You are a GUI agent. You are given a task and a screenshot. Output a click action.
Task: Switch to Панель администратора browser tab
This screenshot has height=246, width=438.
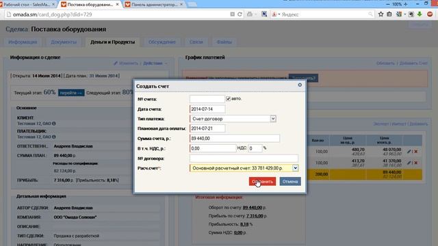pyautogui.click(x=154, y=5)
